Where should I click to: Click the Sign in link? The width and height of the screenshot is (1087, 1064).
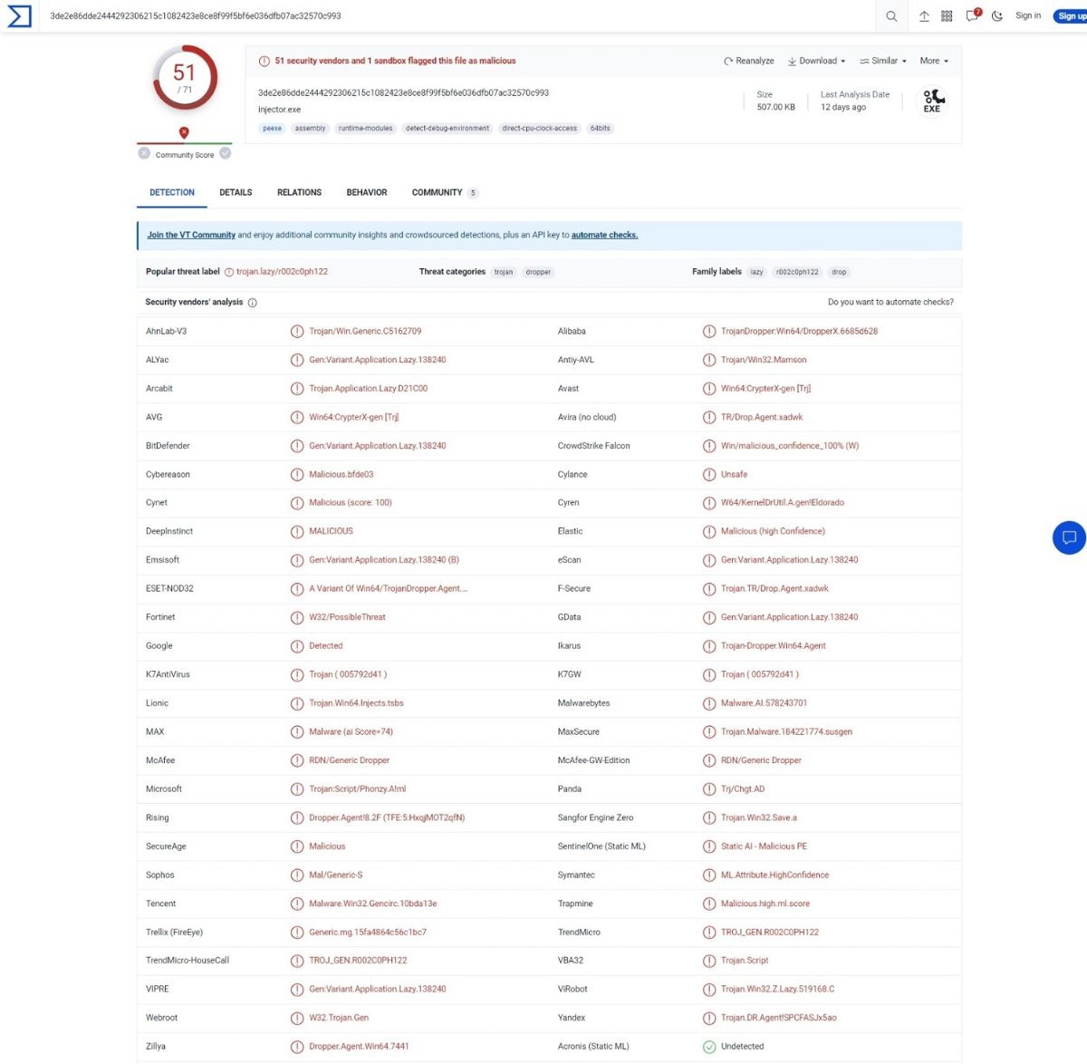(1028, 15)
